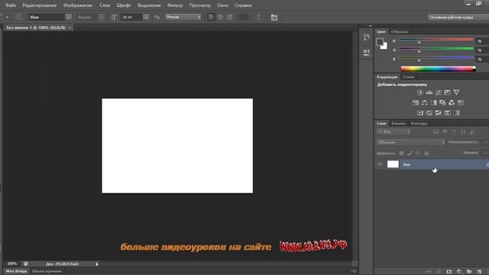Center text alignment button
Image resolution: width=489 pixels, height=275 pixels.
point(220,17)
